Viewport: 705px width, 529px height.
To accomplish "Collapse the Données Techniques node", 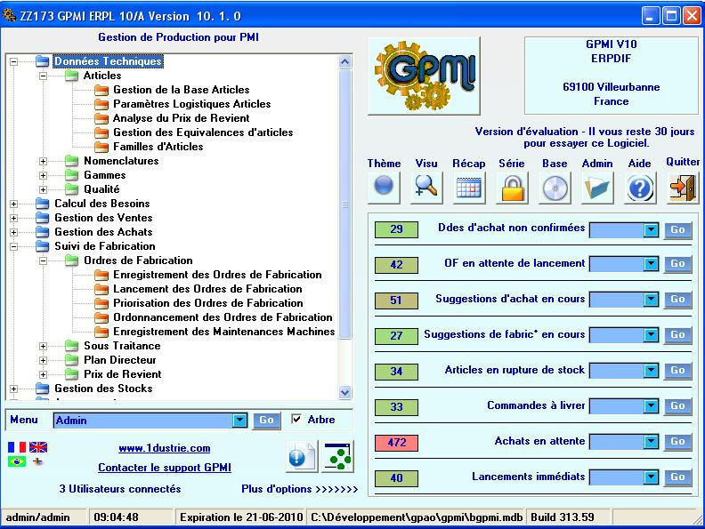I will [x=14, y=61].
